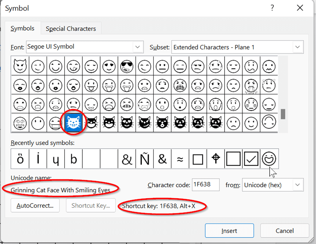Select the smiling face with sunglasses symbol
The width and height of the screenshot is (316, 244).
pos(127,67)
